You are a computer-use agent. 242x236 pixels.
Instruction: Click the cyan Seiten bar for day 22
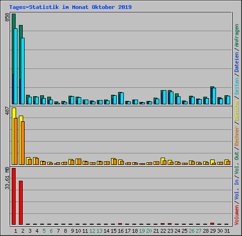pos(164,97)
